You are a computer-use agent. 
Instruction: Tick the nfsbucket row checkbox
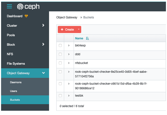(60, 63)
